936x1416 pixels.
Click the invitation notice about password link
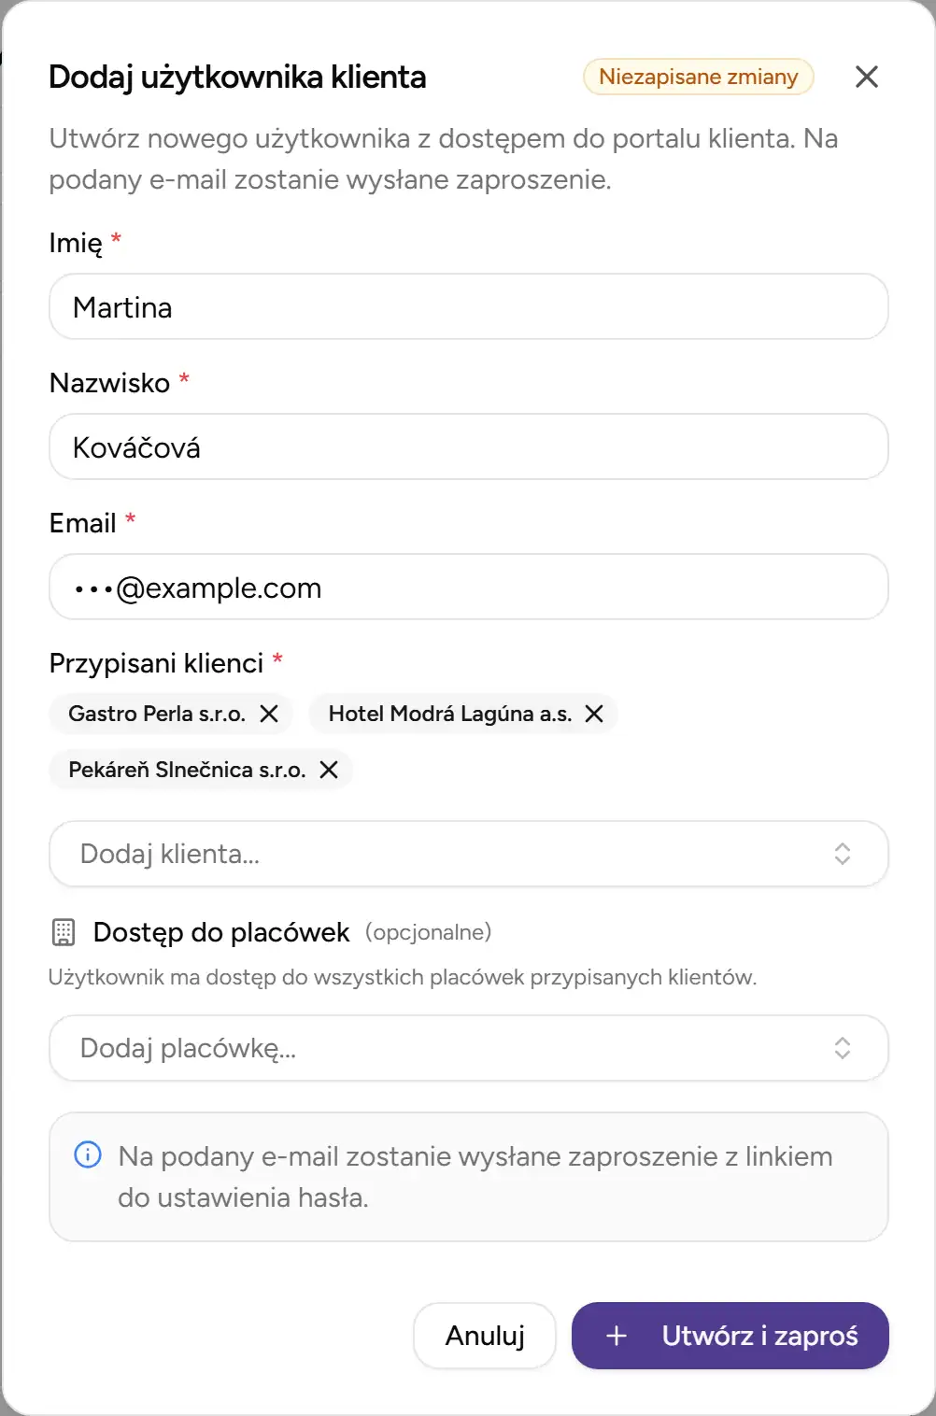pyautogui.click(x=467, y=1177)
